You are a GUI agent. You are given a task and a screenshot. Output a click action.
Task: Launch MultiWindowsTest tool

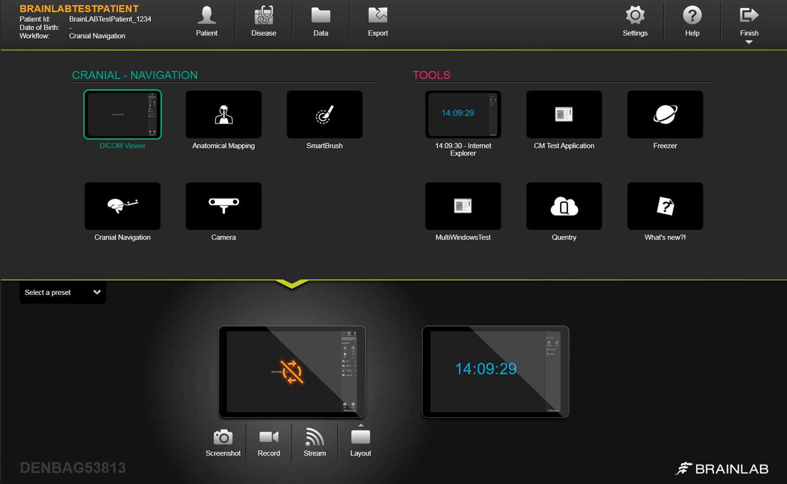click(463, 206)
